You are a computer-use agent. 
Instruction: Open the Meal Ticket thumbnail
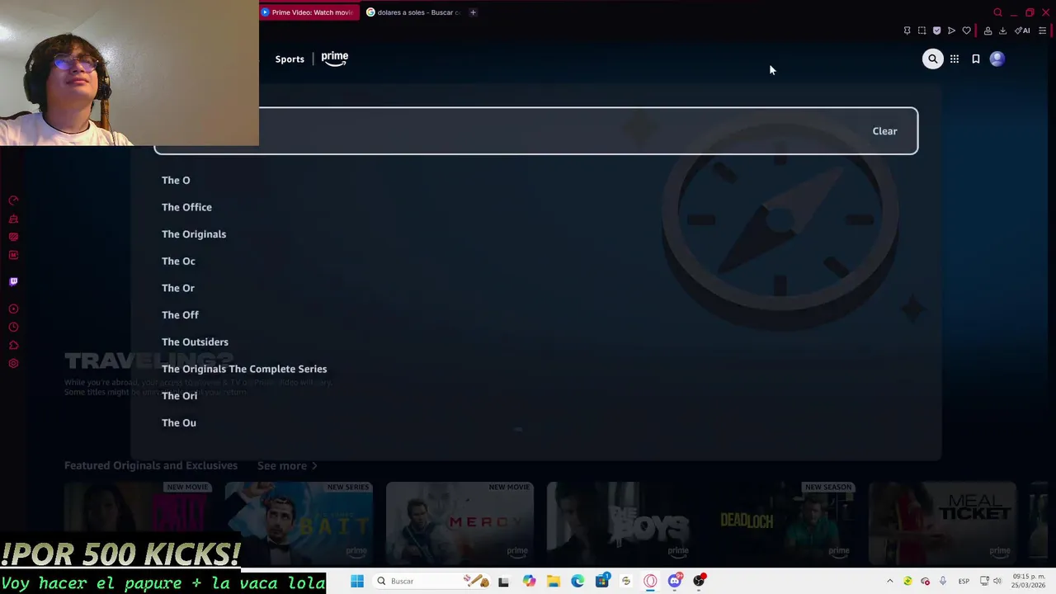pyautogui.click(x=942, y=523)
